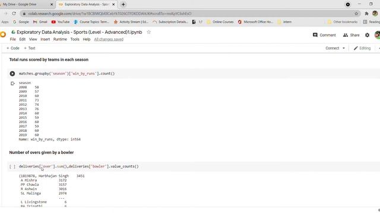This screenshot has height=213, width=380.
Task: Click the Chrome media control icon
Action: 348,4
